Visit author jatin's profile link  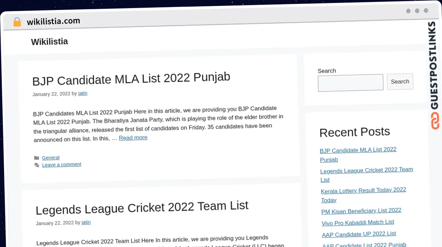[83, 93]
